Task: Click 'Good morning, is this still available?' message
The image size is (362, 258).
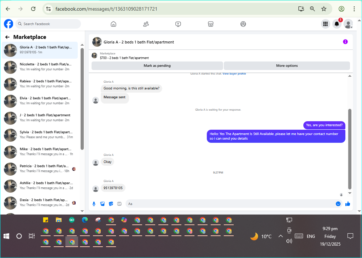Action: coord(132,88)
